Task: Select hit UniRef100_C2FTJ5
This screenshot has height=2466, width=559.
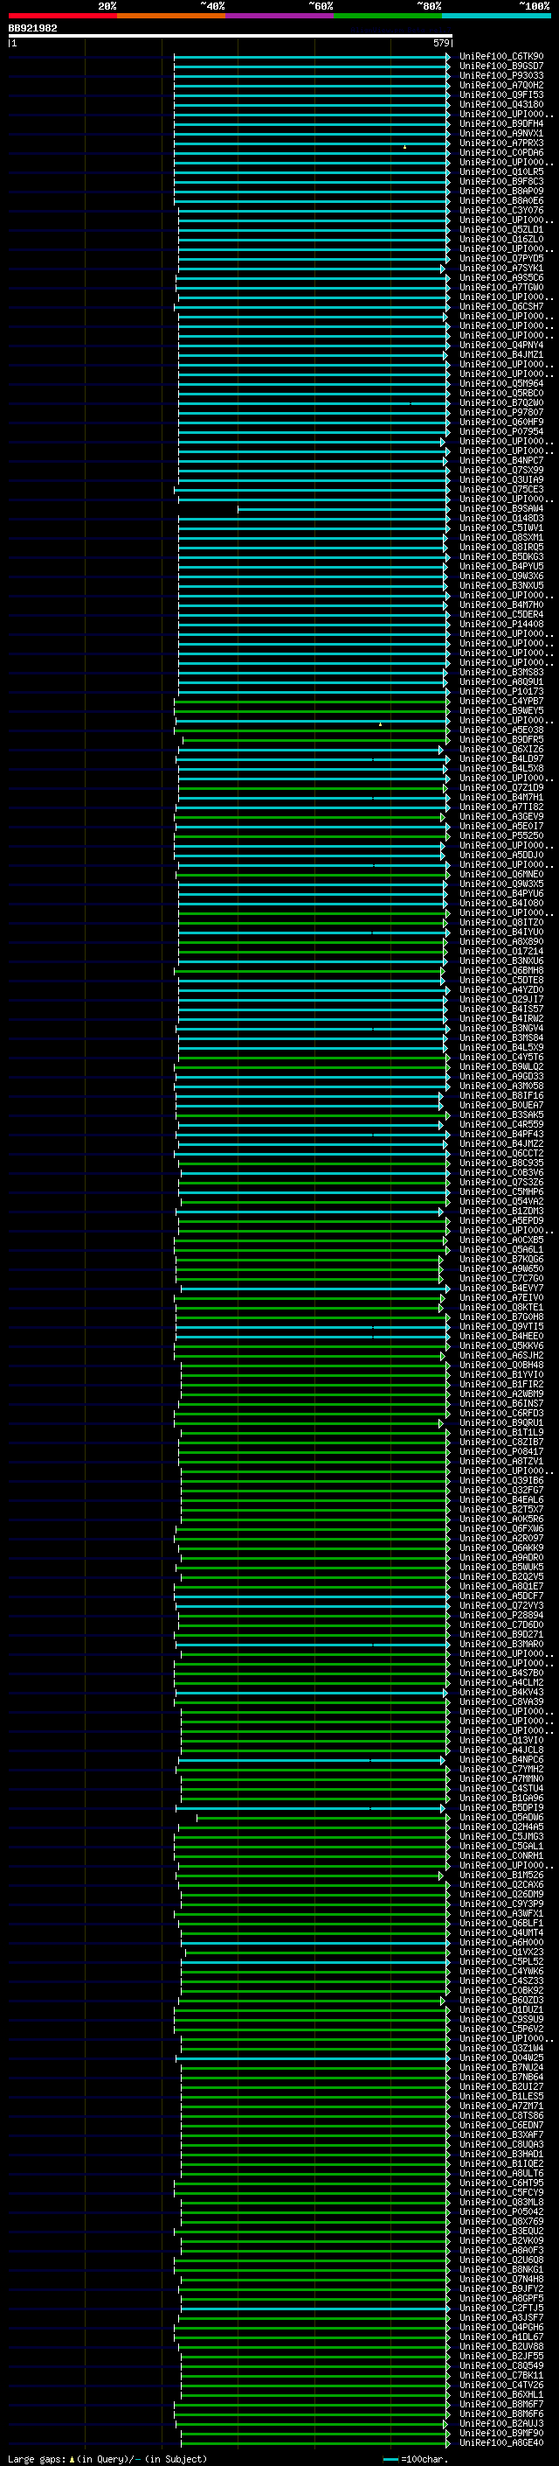Action: 500,2308
